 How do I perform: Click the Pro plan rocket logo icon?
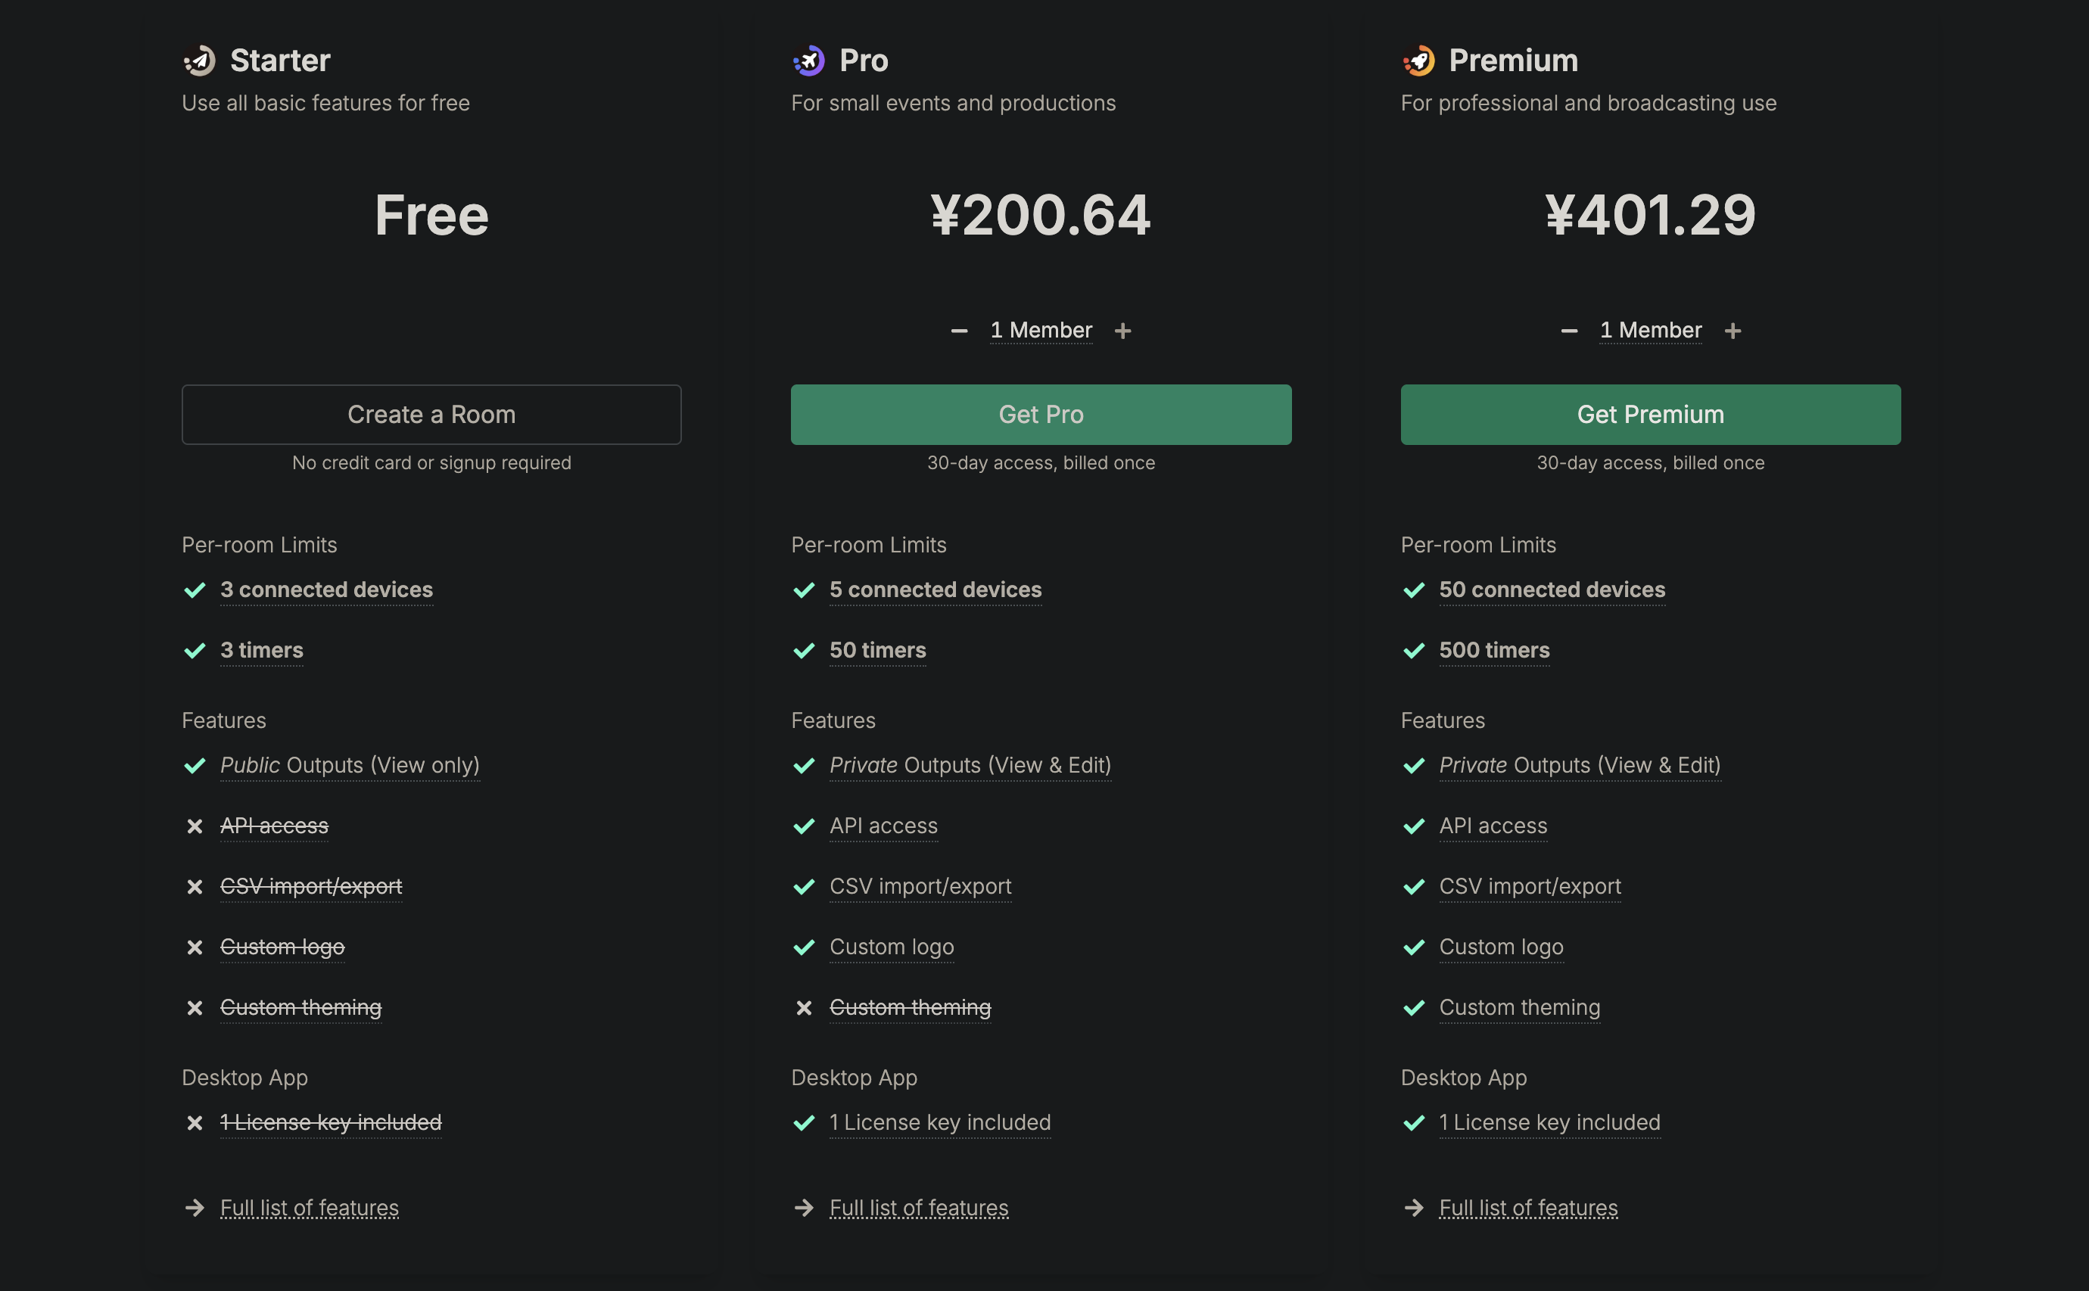(x=809, y=61)
